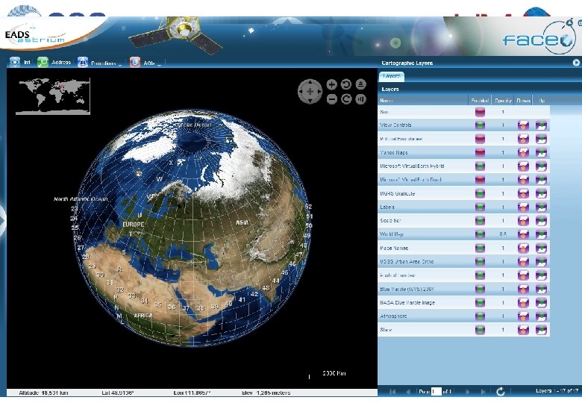Disable the View Controls layer
The width and height of the screenshot is (582, 403).
(480, 125)
